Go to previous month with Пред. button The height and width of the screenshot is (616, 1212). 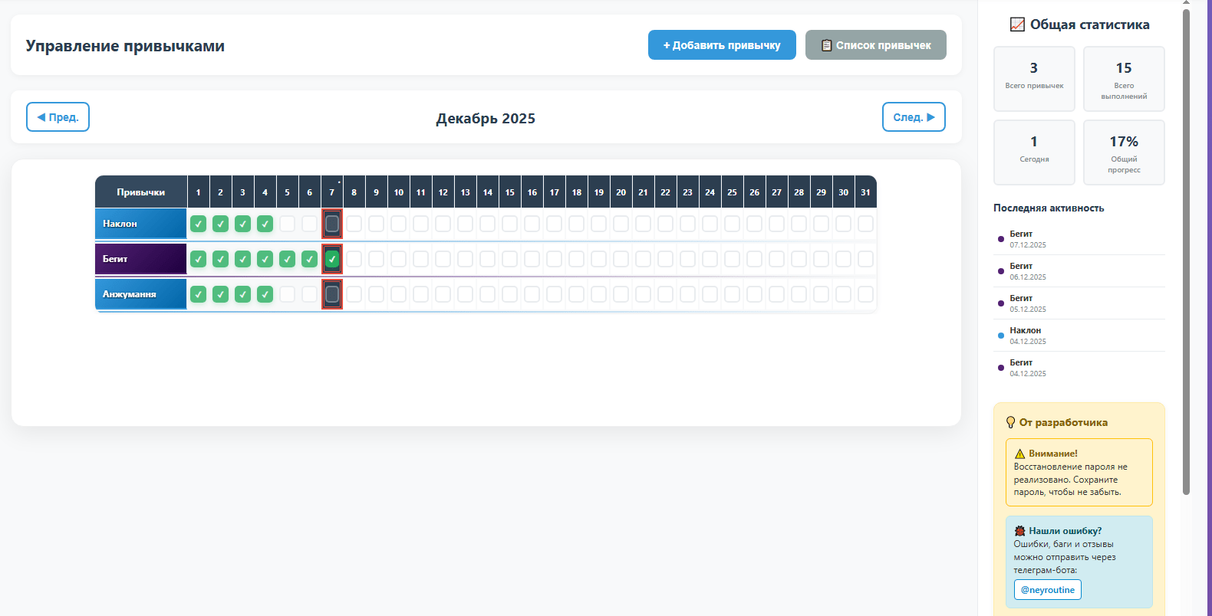point(58,117)
